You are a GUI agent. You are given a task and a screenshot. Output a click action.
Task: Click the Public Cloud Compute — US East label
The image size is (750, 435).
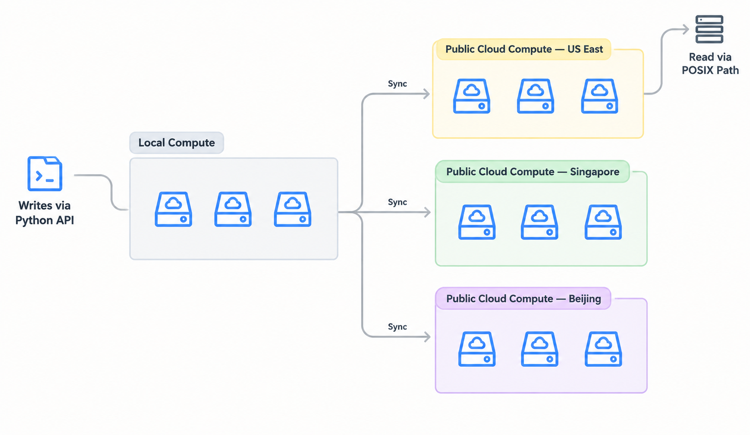point(524,49)
